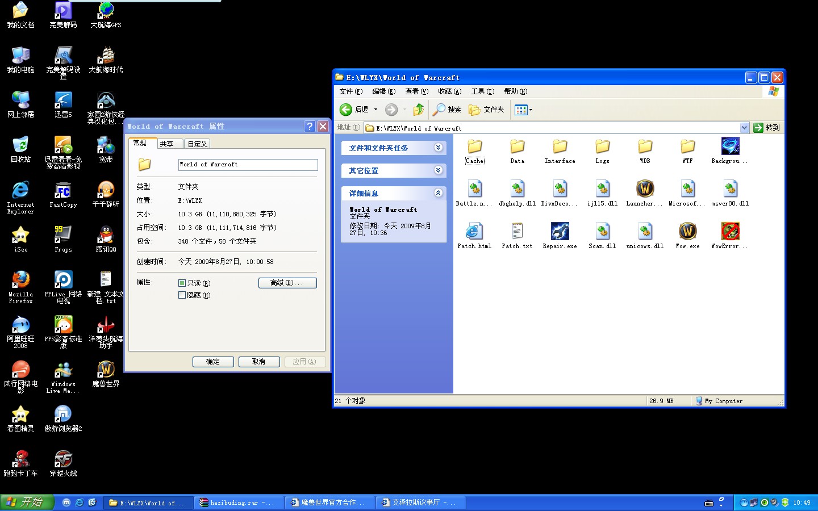Expand the address bar dropdown

coord(744,128)
